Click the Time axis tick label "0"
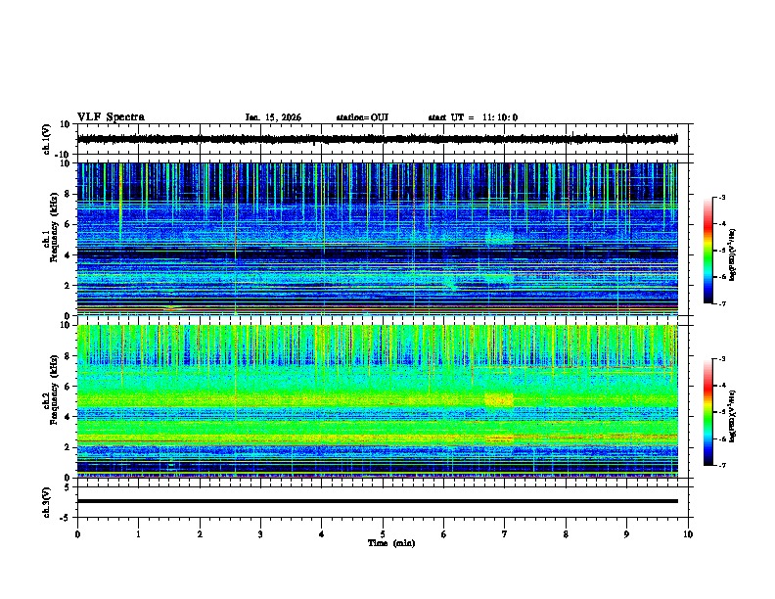The image size is (775, 599). [77, 534]
